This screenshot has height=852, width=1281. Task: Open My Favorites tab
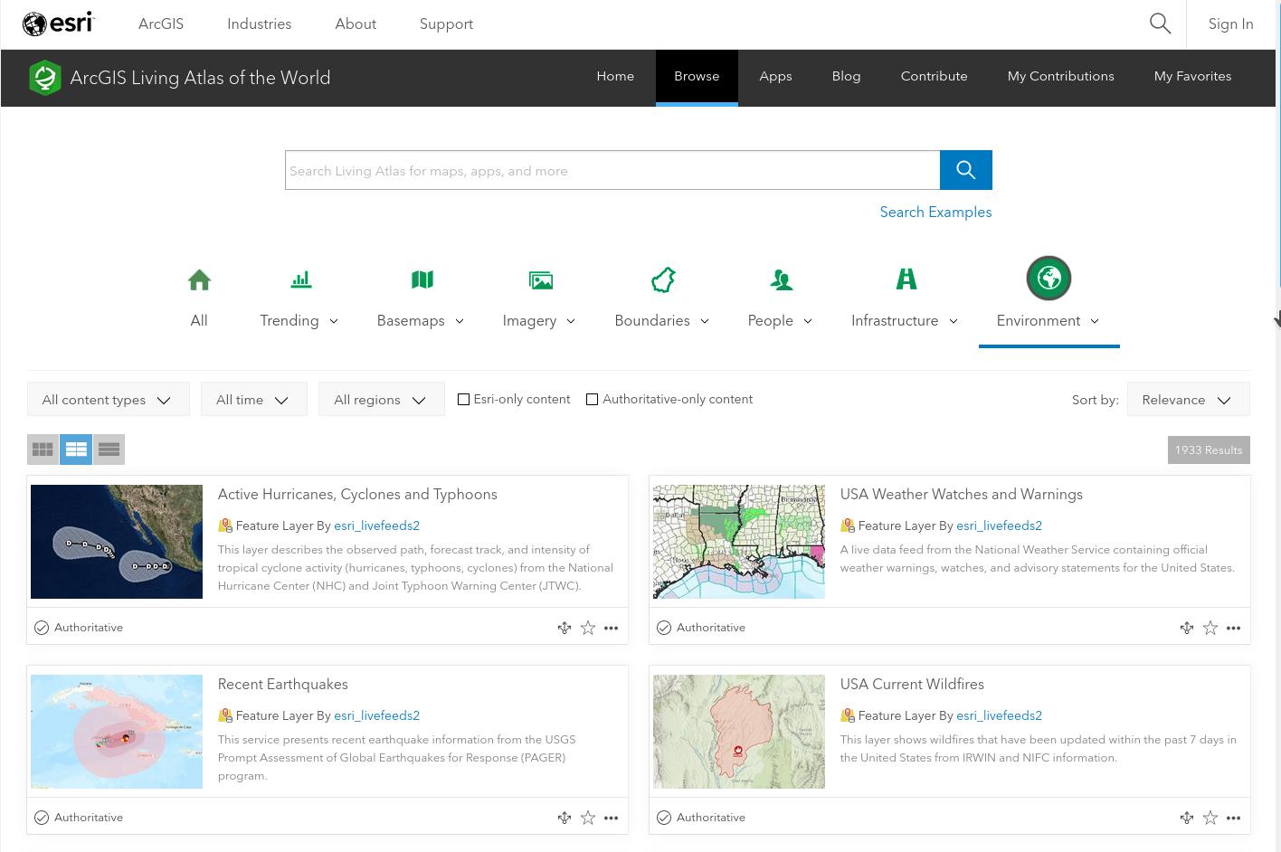coord(1192,77)
